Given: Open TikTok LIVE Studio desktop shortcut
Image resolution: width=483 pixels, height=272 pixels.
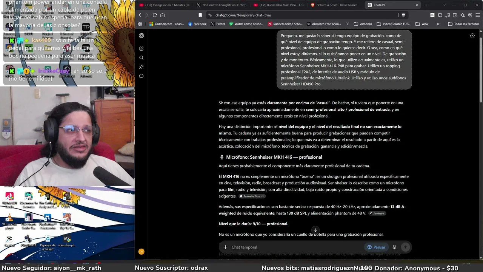Looking at the screenshot, I should [9, 199].
